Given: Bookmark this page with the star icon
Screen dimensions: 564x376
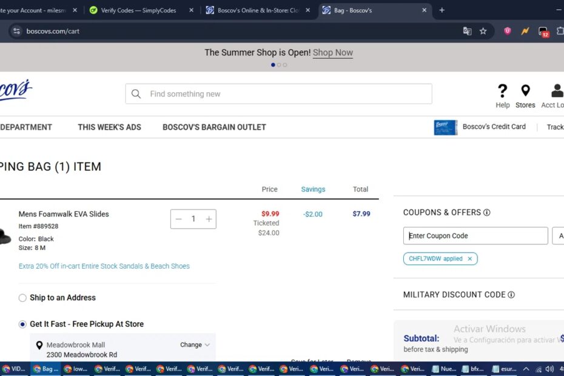Looking at the screenshot, I should click(483, 31).
